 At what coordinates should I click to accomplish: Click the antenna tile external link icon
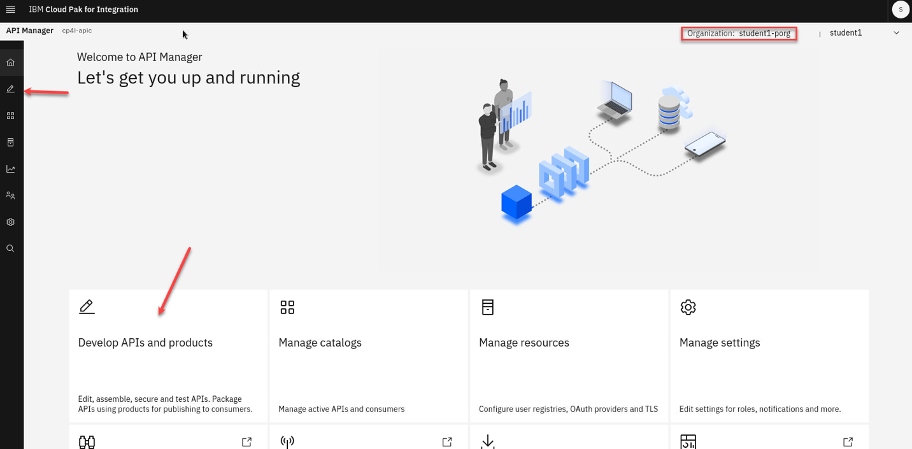447,441
